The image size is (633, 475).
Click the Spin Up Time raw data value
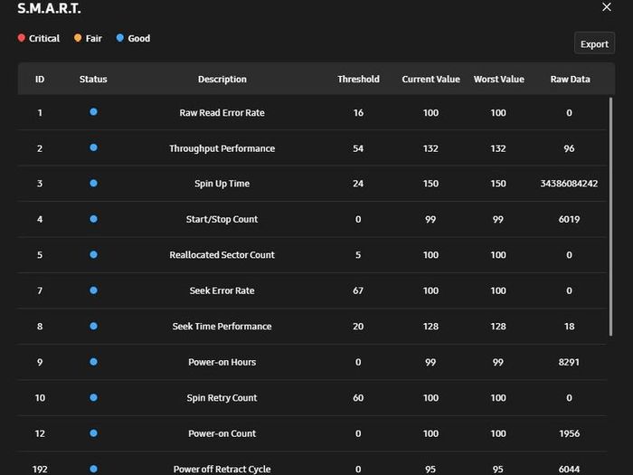click(x=569, y=184)
